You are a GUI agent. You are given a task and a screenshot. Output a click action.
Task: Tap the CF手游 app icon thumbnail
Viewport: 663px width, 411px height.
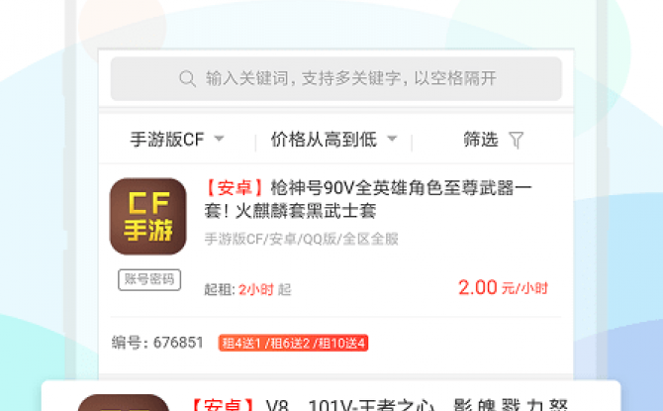pyautogui.click(x=148, y=216)
